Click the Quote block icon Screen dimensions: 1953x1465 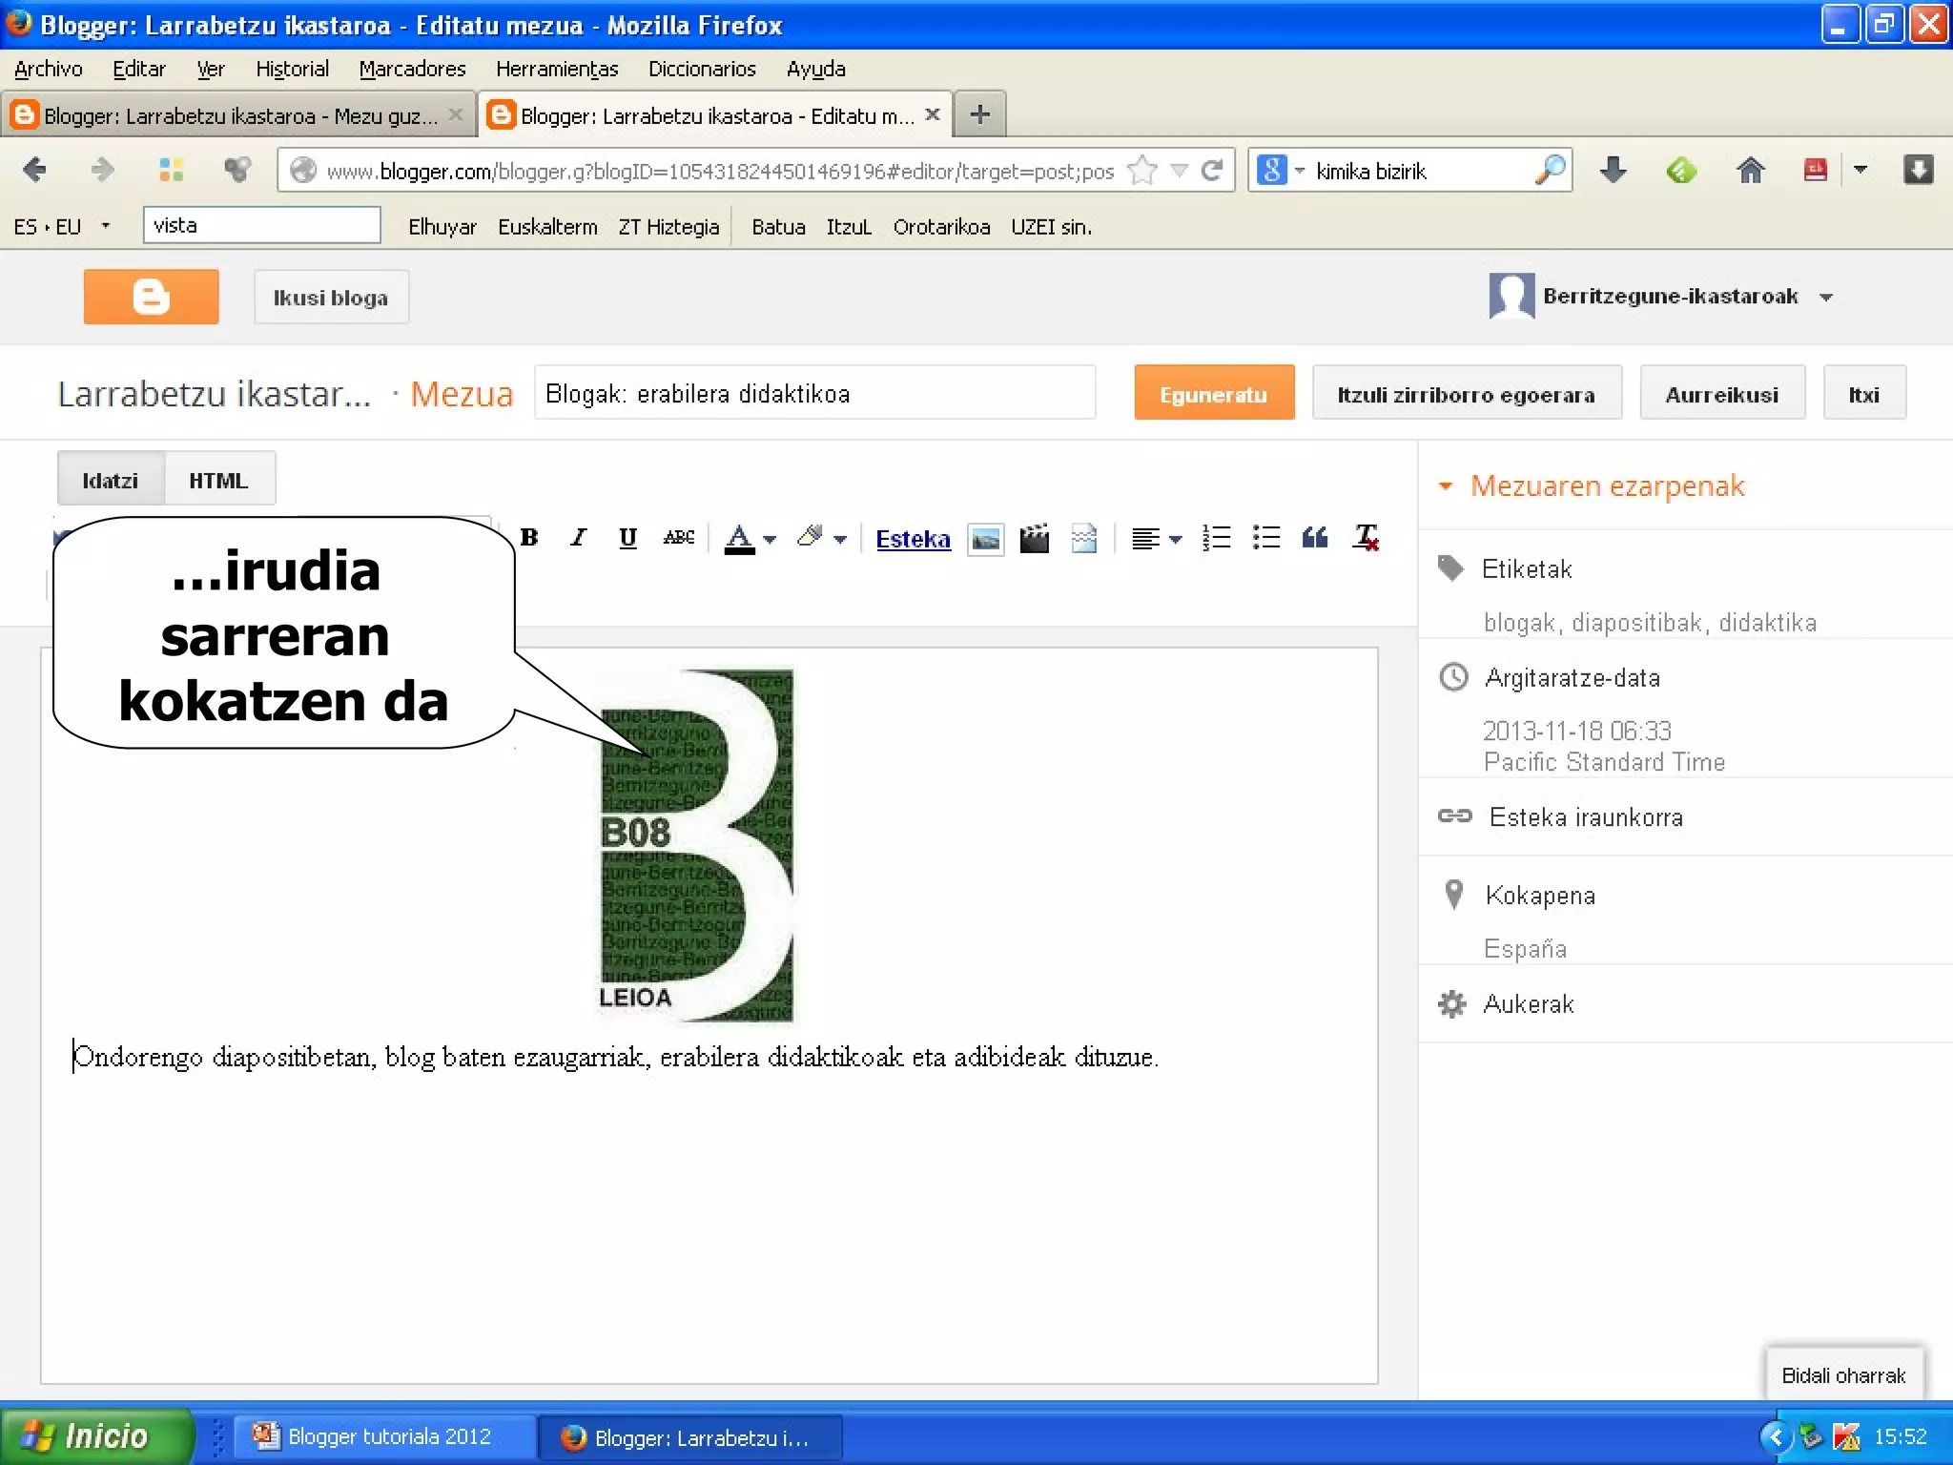(1315, 538)
